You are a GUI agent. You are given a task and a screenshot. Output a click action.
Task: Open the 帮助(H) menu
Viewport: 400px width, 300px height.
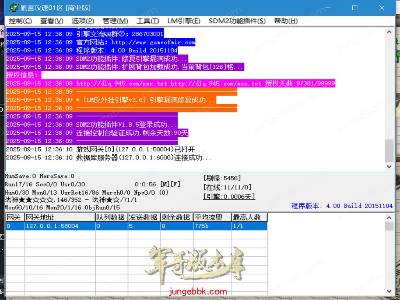pyautogui.click(x=286, y=21)
